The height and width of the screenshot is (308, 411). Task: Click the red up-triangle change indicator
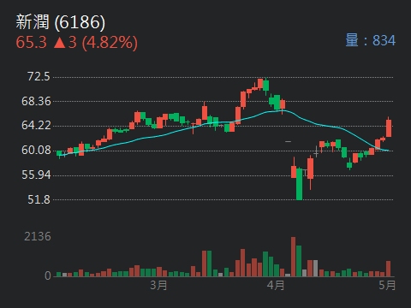click(59, 43)
